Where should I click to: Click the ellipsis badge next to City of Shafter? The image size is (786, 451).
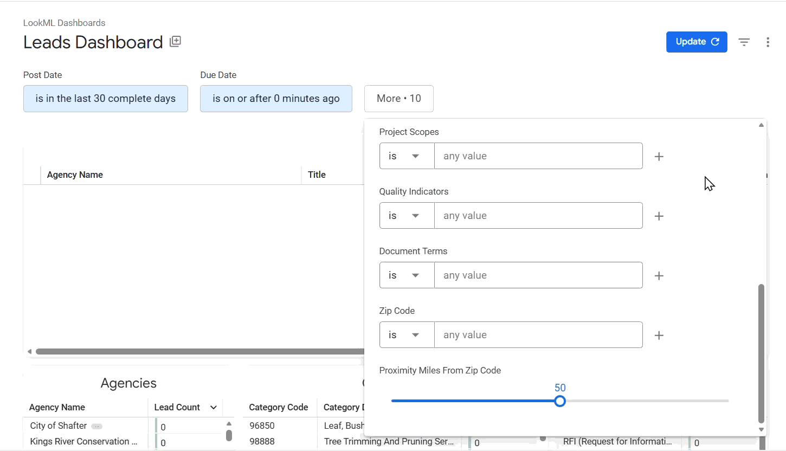tap(96, 426)
